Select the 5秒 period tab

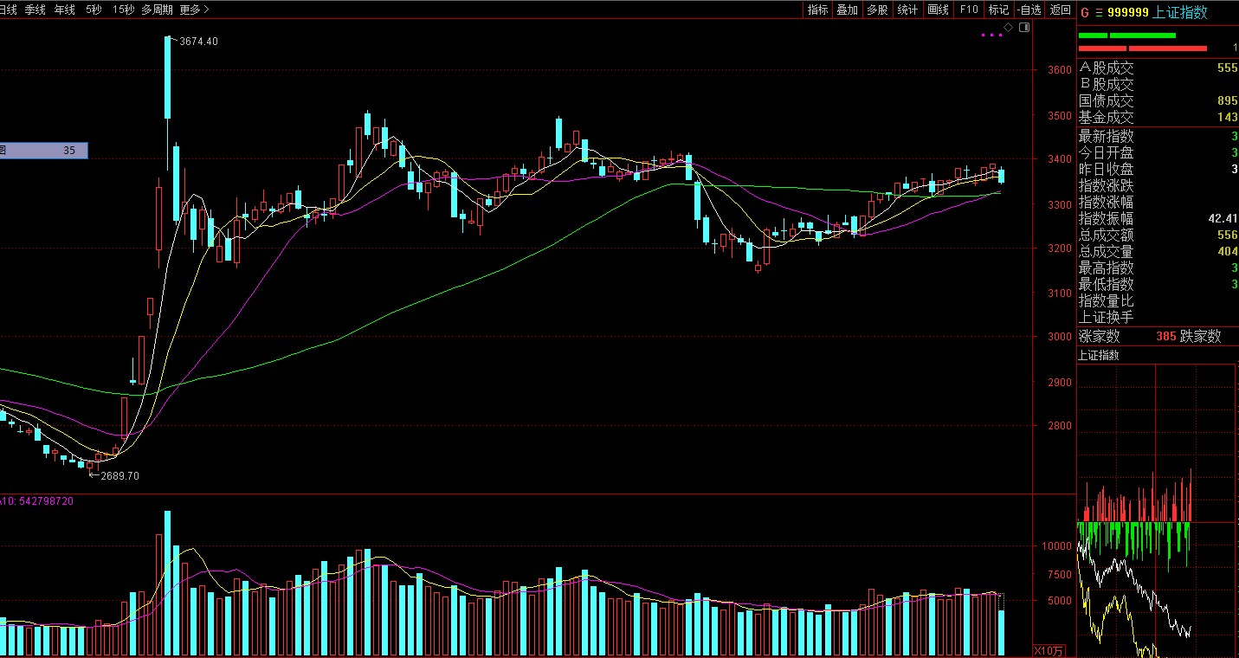(x=93, y=10)
